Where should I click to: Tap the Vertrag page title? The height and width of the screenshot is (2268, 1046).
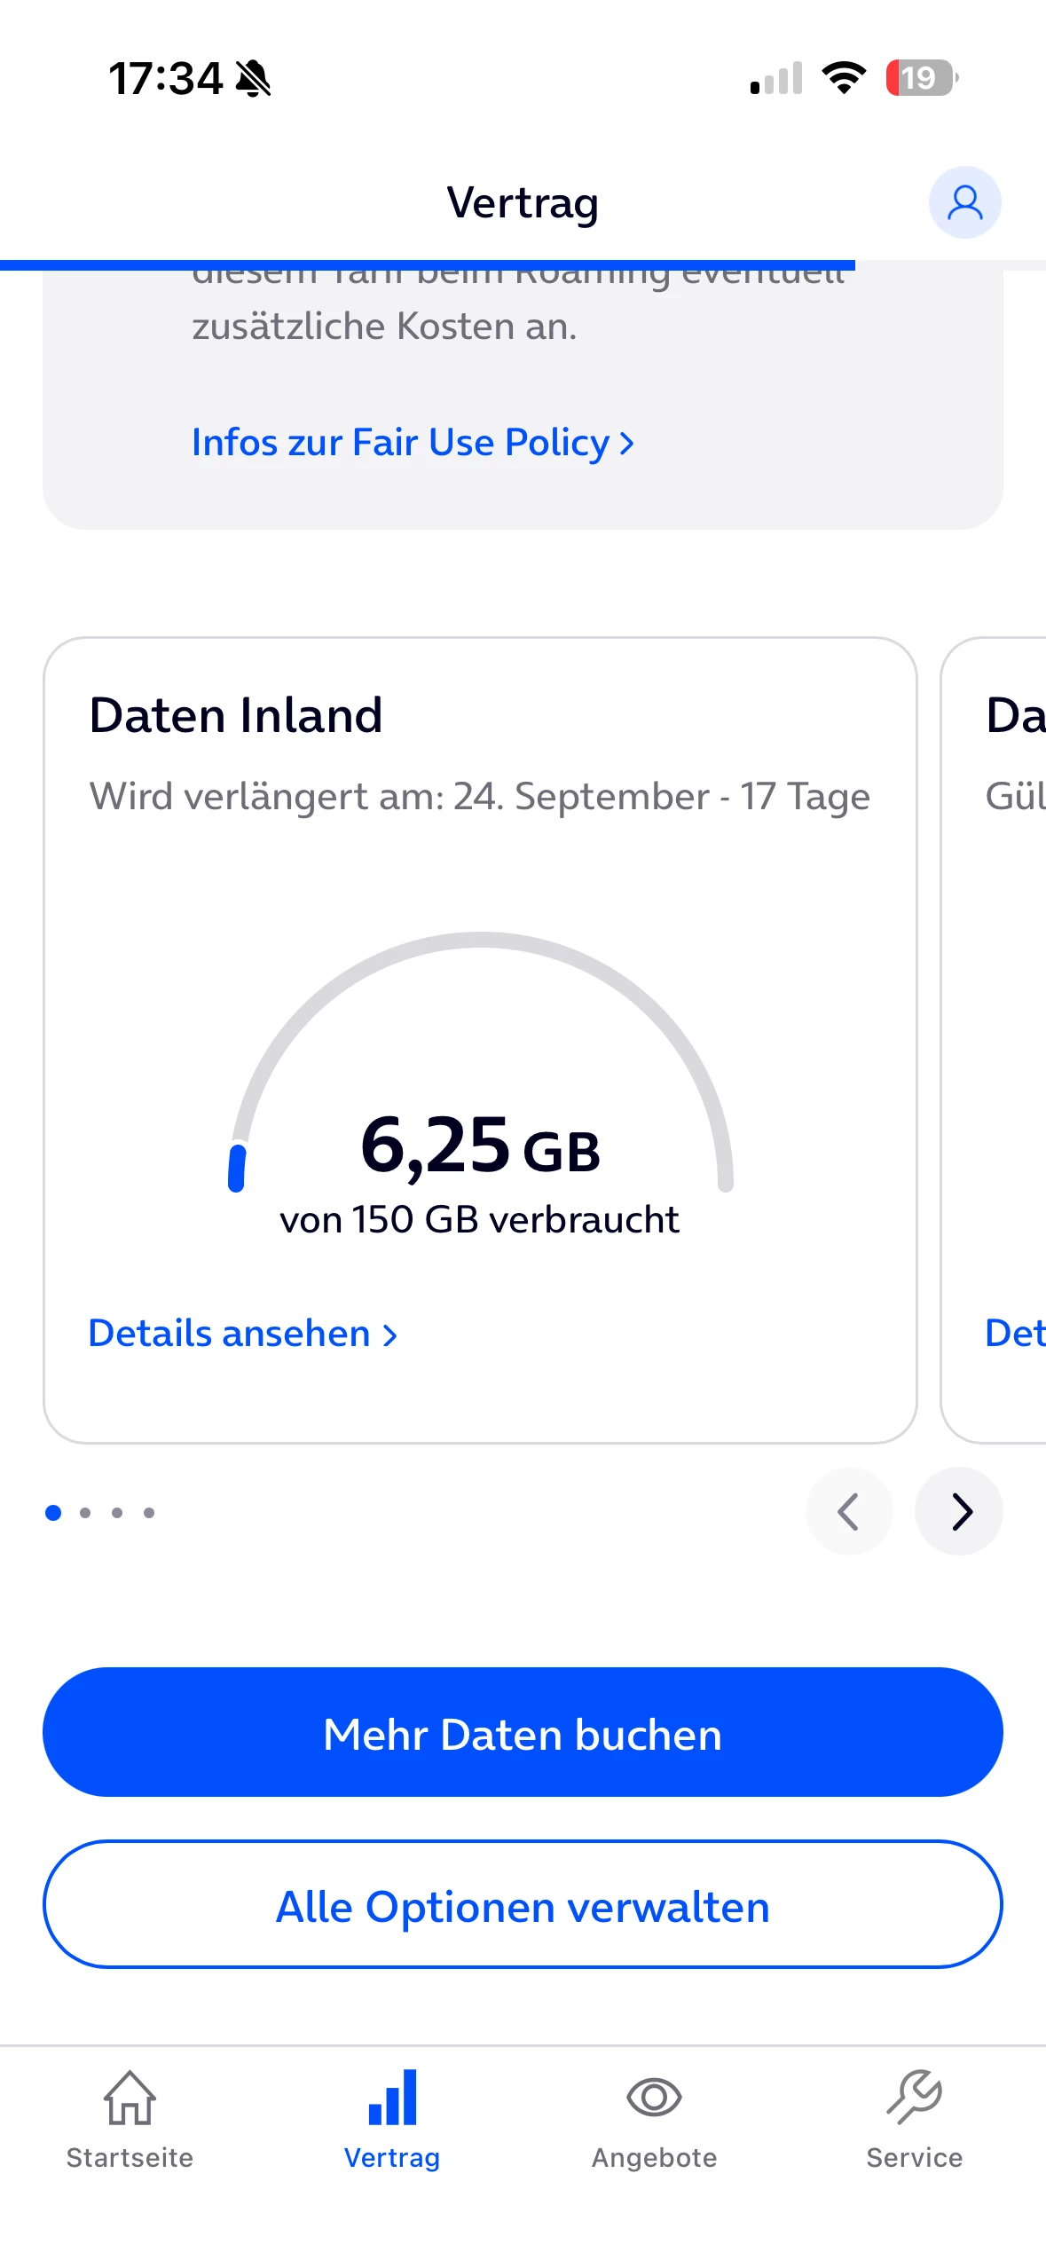click(523, 202)
